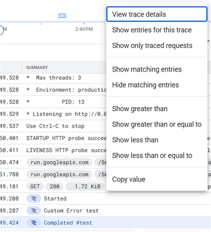Select log entry PID: 13

click(55, 102)
